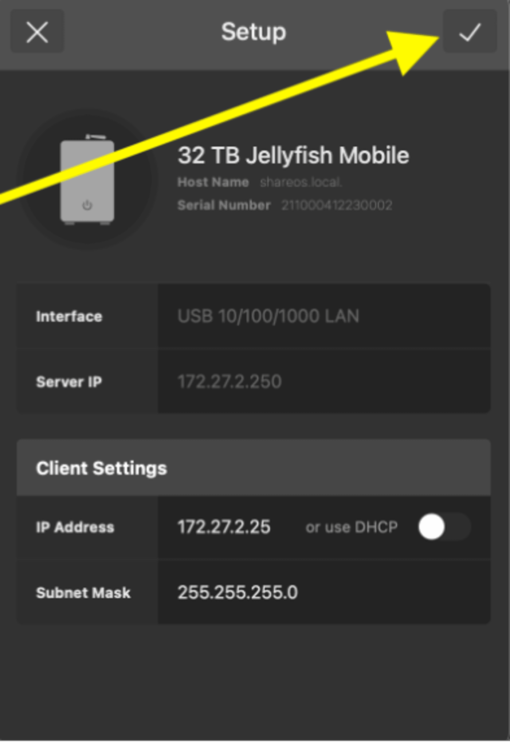Click the Client Settings section header
This screenshot has width=510, height=742.
101,468
